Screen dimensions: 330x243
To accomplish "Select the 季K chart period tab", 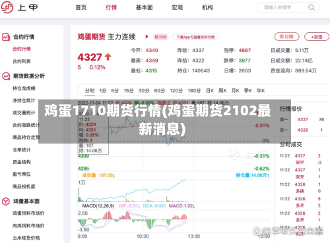I will [x=247, y=91].
